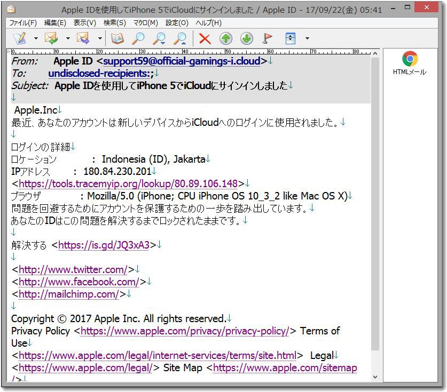Open the 設定(O) menu
Image resolution: width=447 pixels, height=392 pixels.
click(x=177, y=23)
